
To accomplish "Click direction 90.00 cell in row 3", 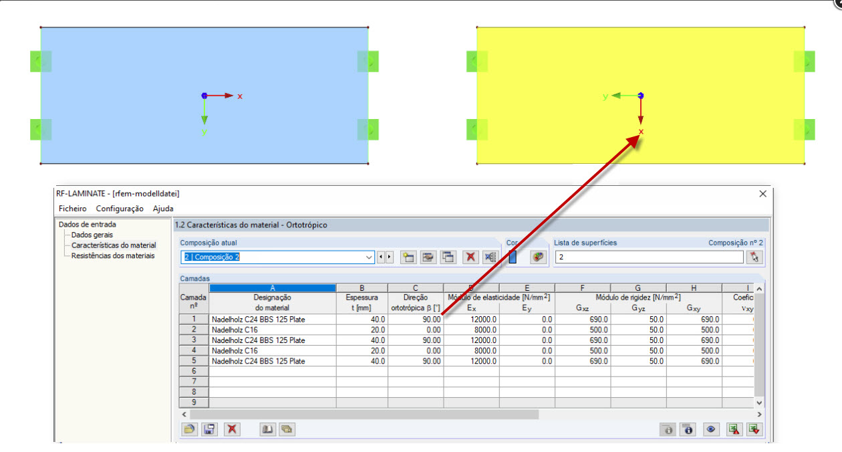I will coord(416,340).
